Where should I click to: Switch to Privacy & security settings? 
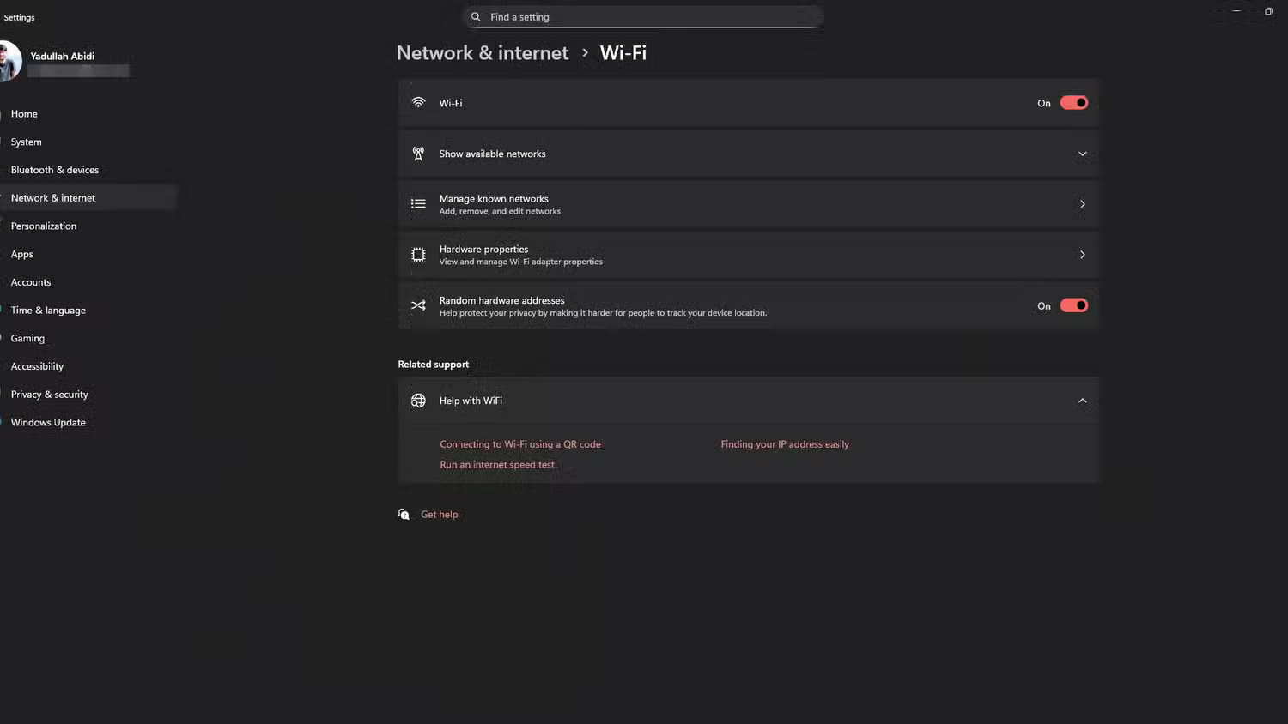[x=49, y=394]
